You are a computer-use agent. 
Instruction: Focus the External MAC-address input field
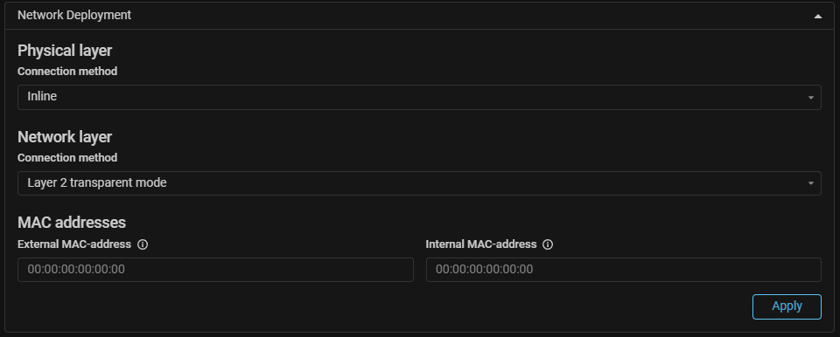pos(215,270)
